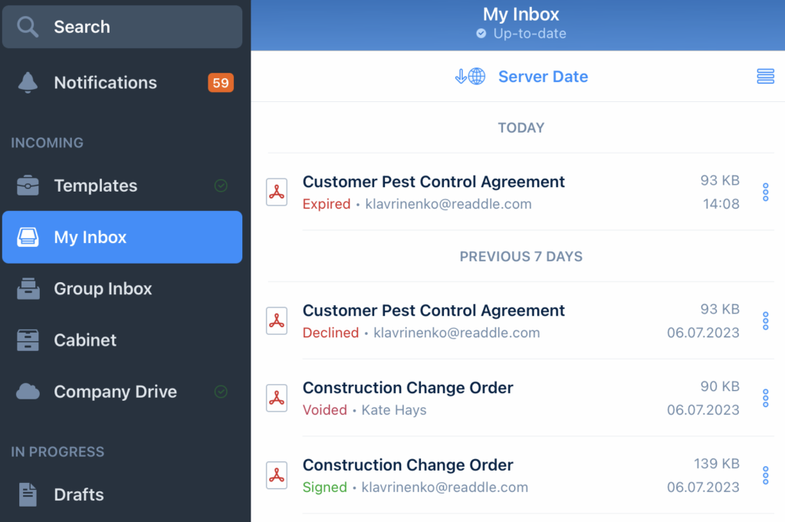Open the Expired Customer Pest Control Agreement
The image size is (785, 522).
[x=433, y=182]
